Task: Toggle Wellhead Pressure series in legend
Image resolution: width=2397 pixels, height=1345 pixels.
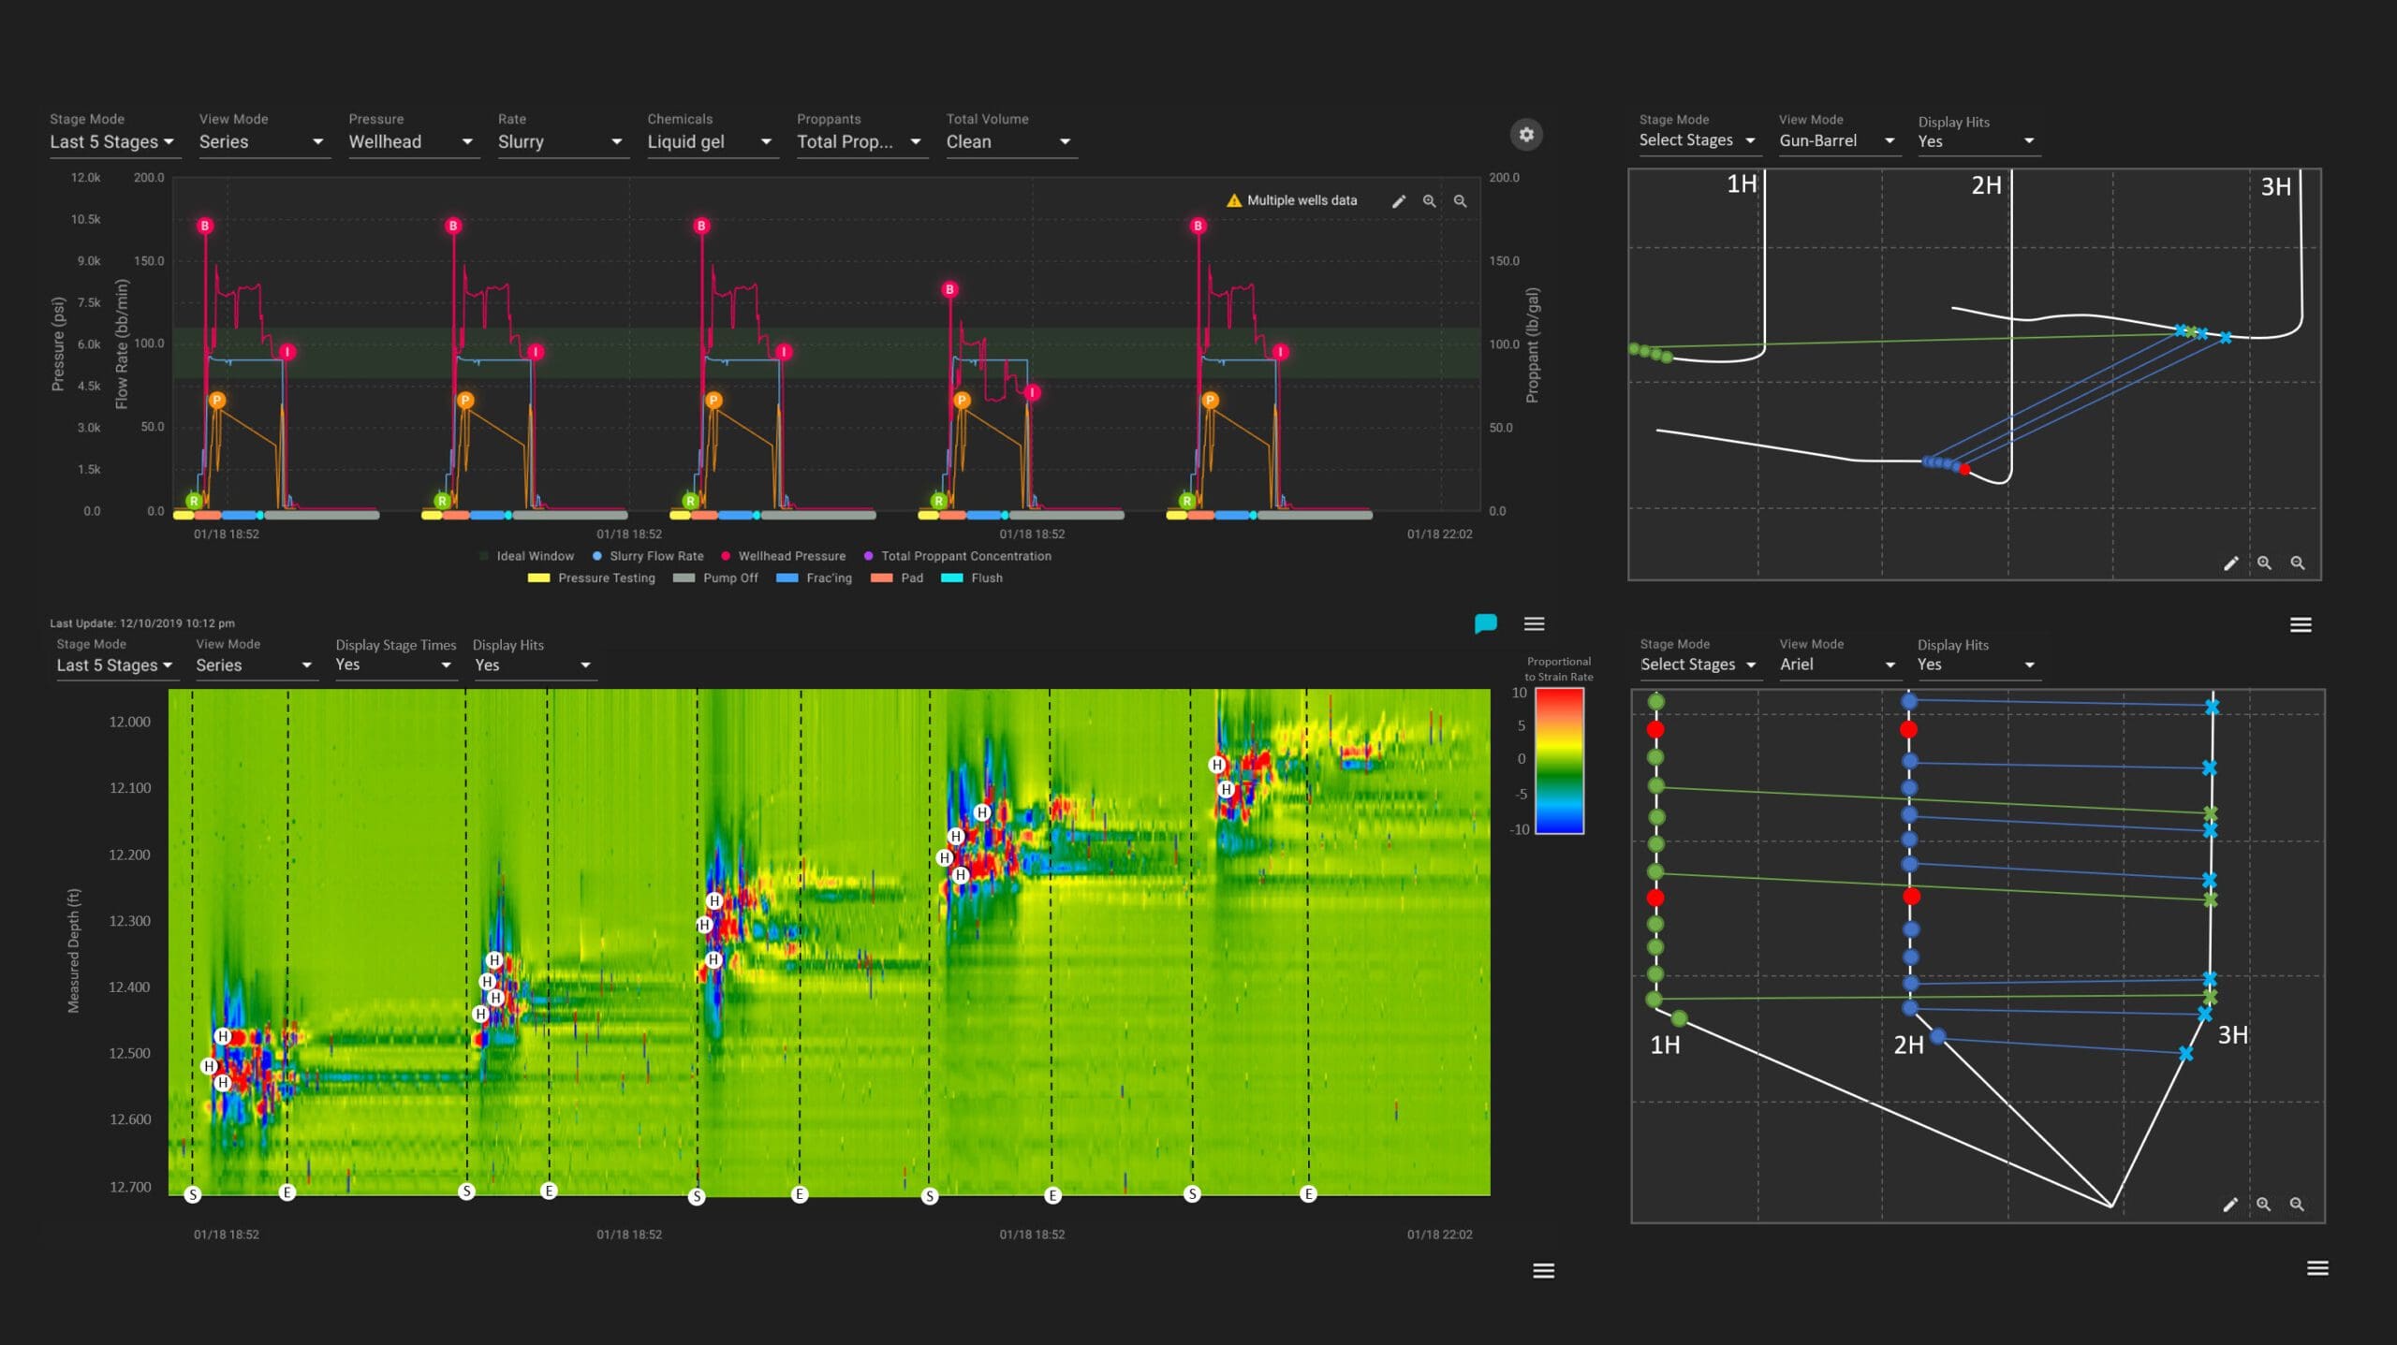Action: coord(790,556)
